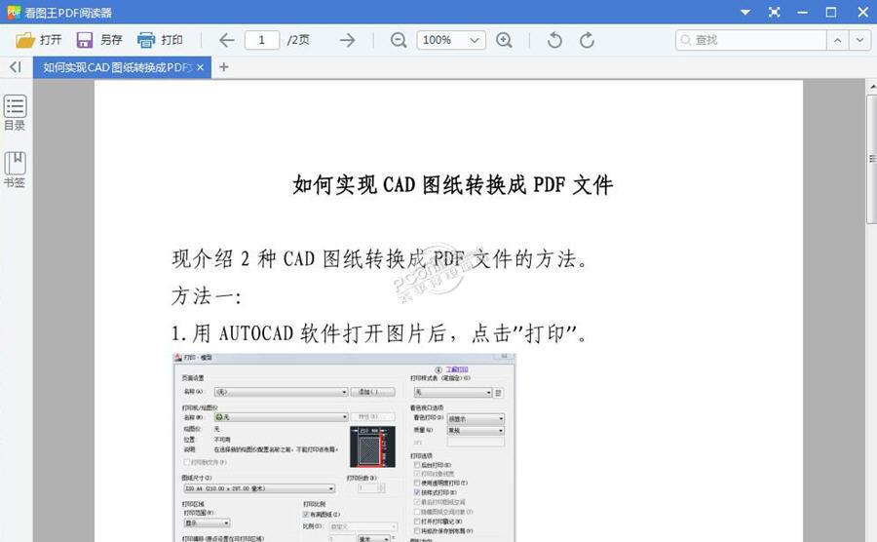Image resolution: width=877 pixels, height=542 pixels.
Task: Click the document title 如何实现CAD图纸转换成PDF文件
Action: pos(452,184)
